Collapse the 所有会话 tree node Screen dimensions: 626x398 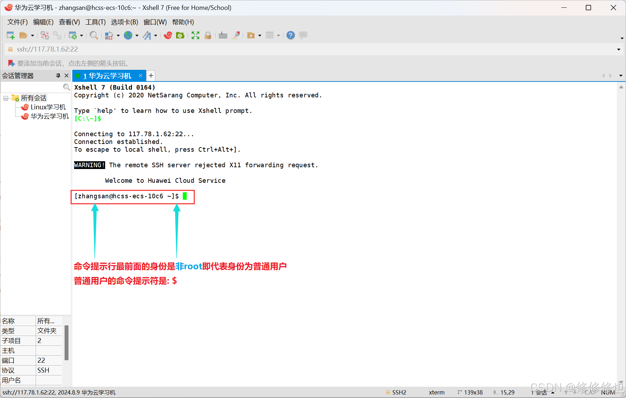coord(6,98)
